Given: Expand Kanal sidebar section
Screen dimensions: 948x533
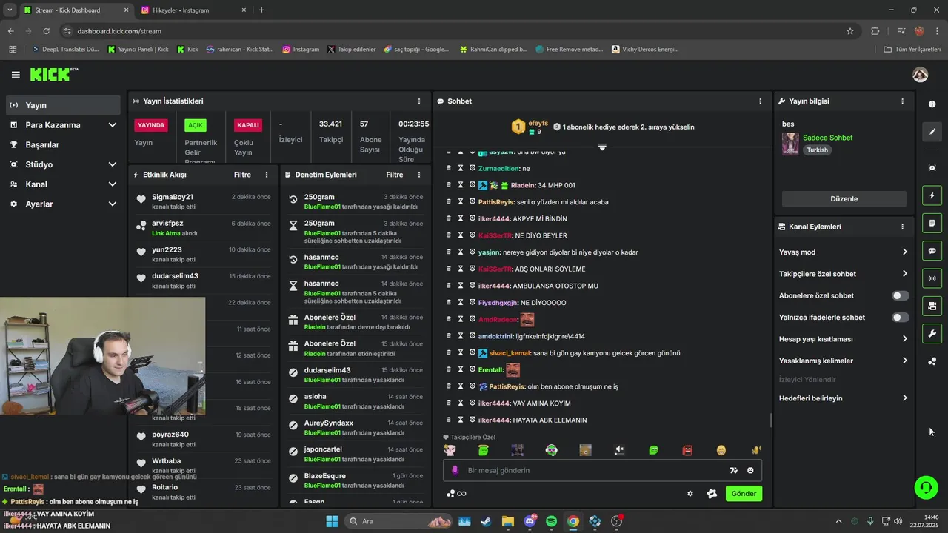Looking at the screenshot, I should (x=63, y=184).
